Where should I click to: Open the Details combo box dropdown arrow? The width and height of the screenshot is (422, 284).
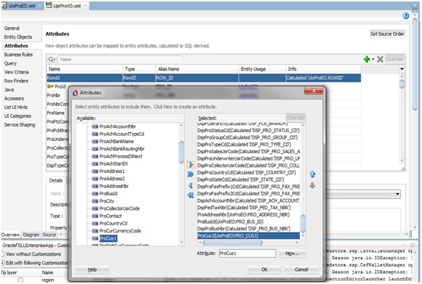coord(397,194)
